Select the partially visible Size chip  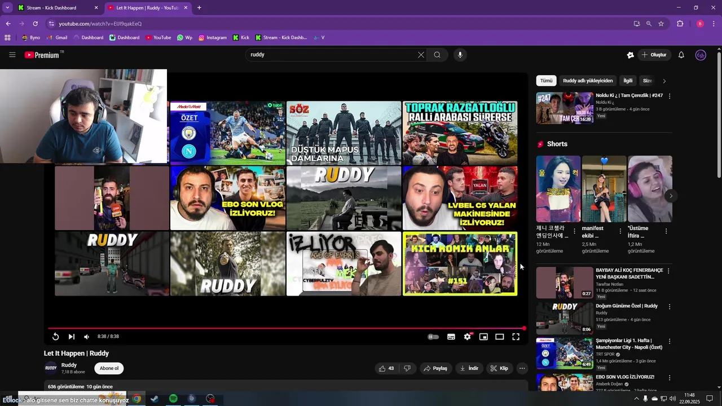point(648,81)
